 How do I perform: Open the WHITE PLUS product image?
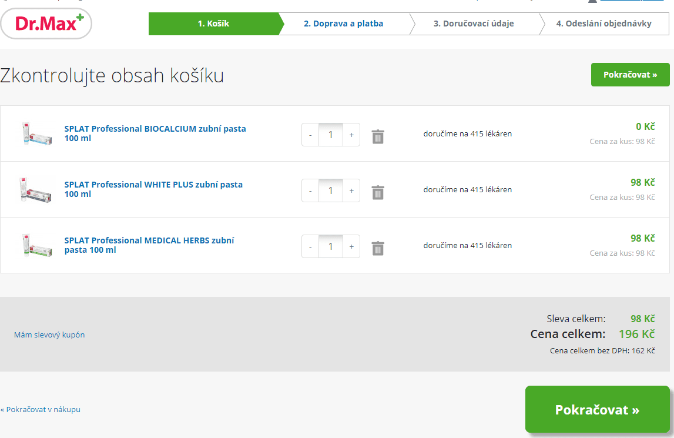tap(36, 190)
